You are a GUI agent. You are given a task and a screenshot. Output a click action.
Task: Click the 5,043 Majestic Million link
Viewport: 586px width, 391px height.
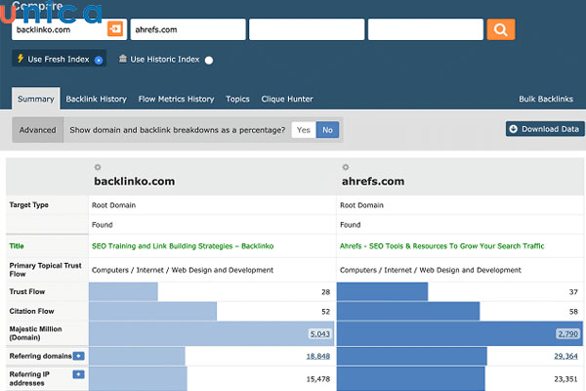click(x=320, y=333)
